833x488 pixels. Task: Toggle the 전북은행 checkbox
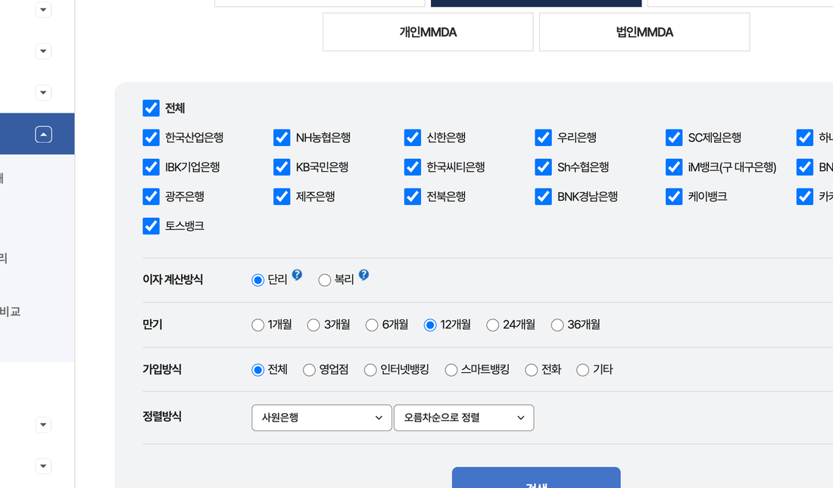pos(412,197)
